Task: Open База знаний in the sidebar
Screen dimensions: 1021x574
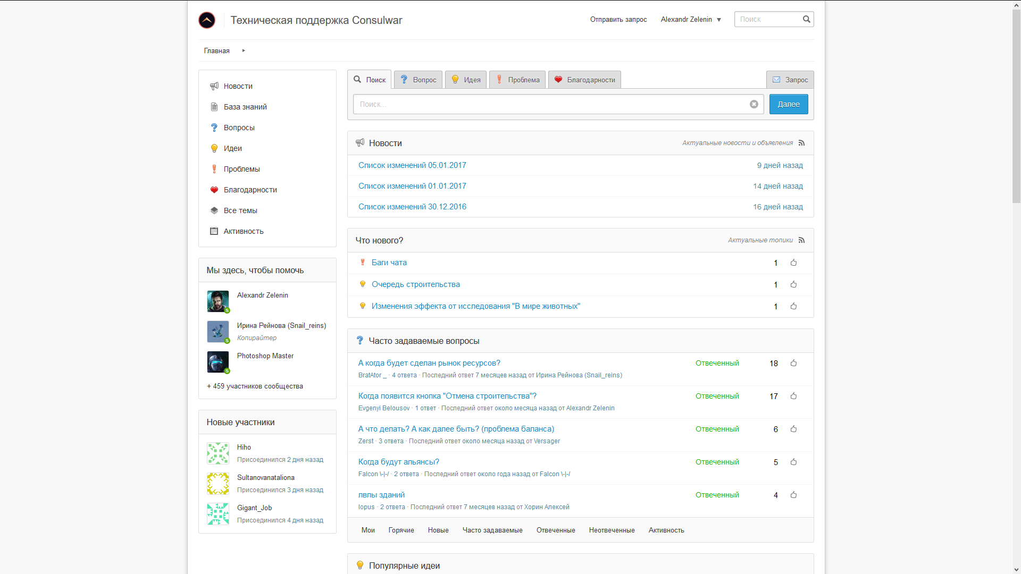Action: click(245, 107)
